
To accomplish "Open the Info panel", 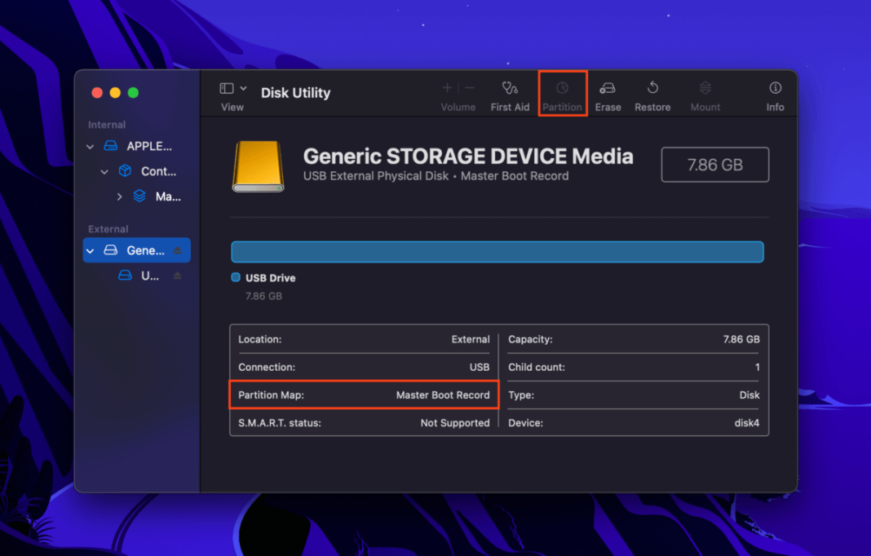I will 774,94.
